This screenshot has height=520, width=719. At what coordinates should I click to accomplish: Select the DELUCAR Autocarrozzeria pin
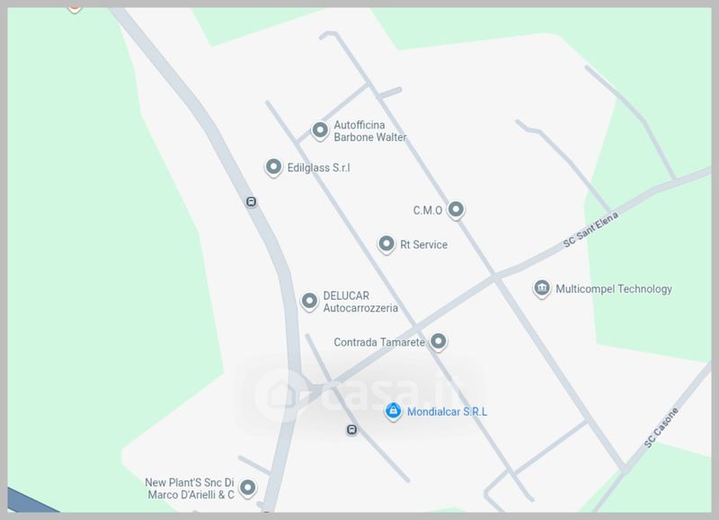point(309,302)
